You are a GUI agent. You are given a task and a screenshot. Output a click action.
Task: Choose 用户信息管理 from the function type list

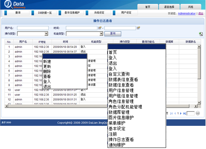pos(121,90)
